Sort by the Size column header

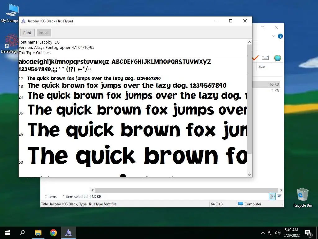(x=261, y=67)
